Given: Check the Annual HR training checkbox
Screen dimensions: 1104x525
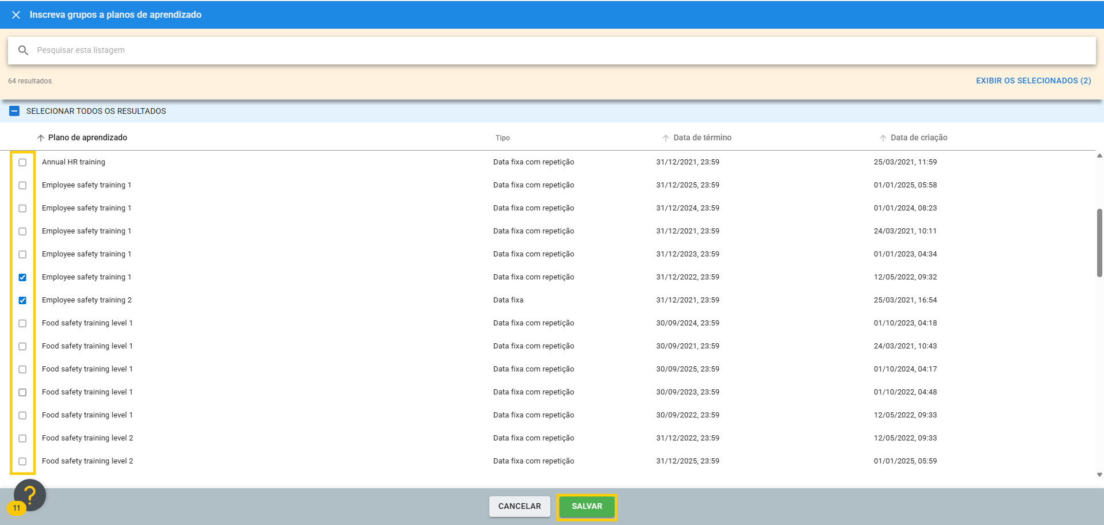Looking at the screenshot, I should (x=22, y=162).
